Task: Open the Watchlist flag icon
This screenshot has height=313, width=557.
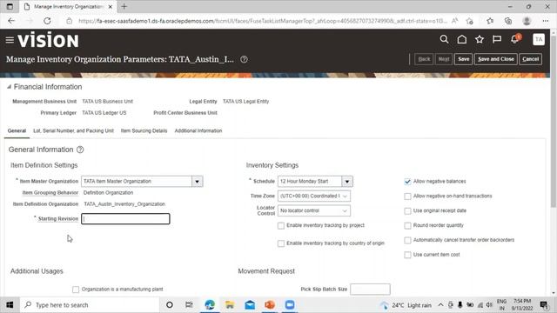Action: (497, 39)
